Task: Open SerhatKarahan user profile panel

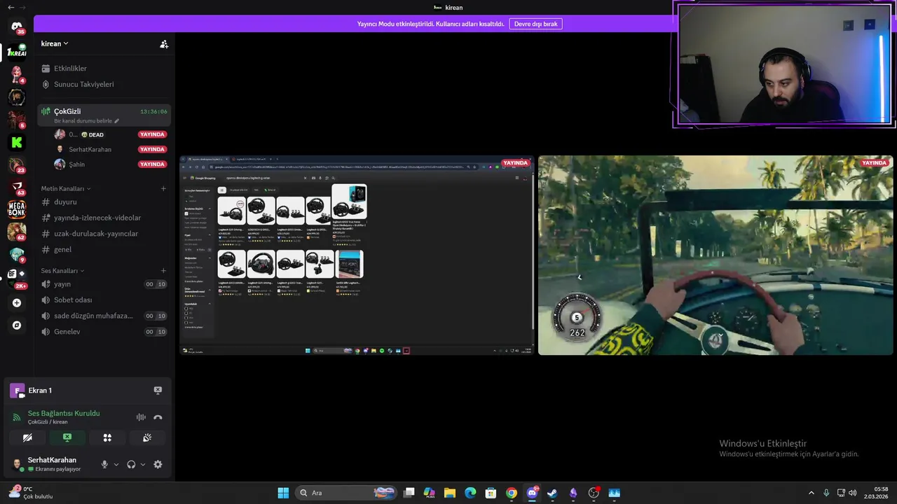Action: pos(53,464)
